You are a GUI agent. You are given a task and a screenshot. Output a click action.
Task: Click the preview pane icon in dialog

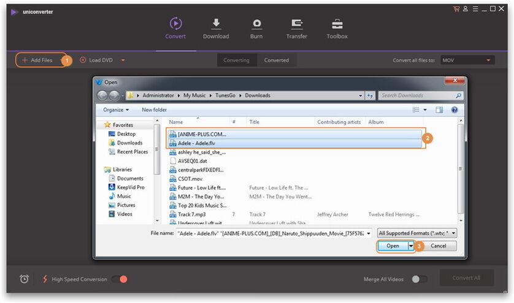439,110
